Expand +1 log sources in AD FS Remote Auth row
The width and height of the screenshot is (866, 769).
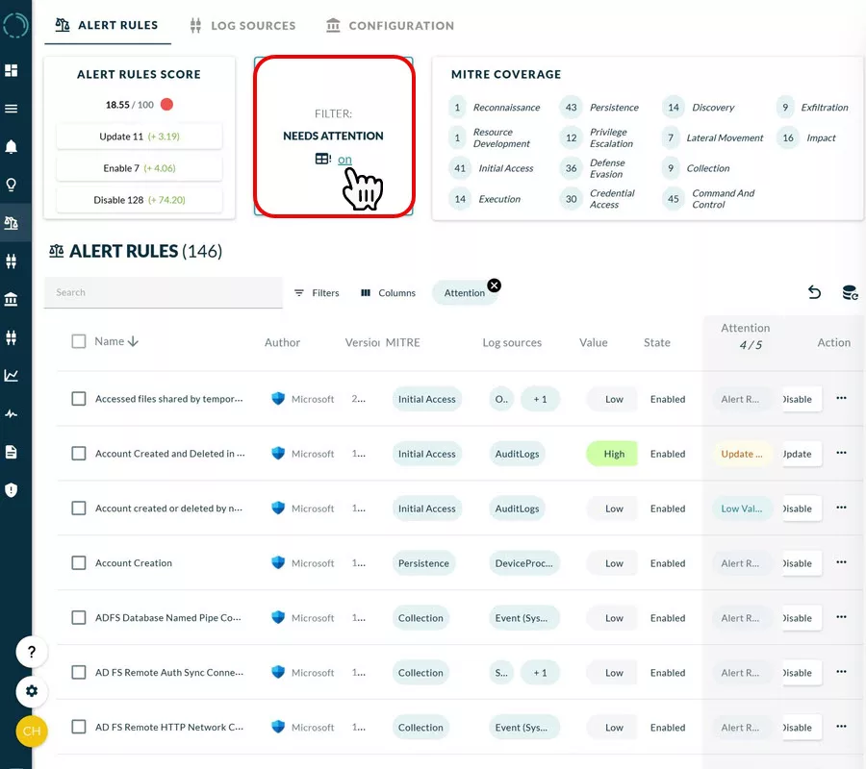(x=540, y=673)
